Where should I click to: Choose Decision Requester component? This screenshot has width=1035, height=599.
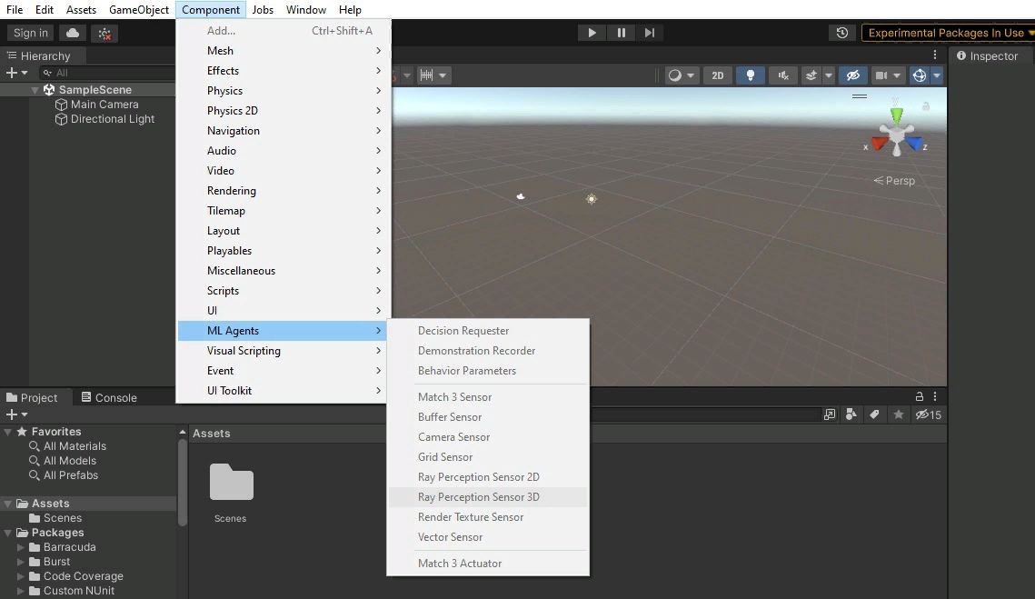[x=489, y=331]
